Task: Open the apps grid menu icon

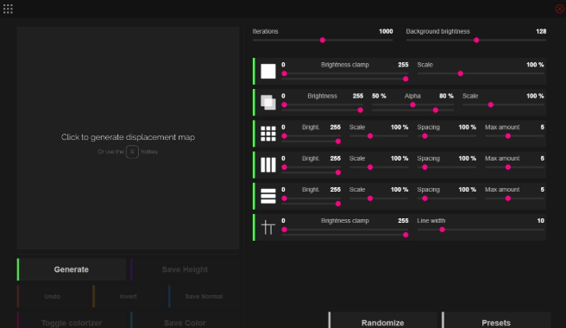Action: pyautogui.click(x=8, y=9)
